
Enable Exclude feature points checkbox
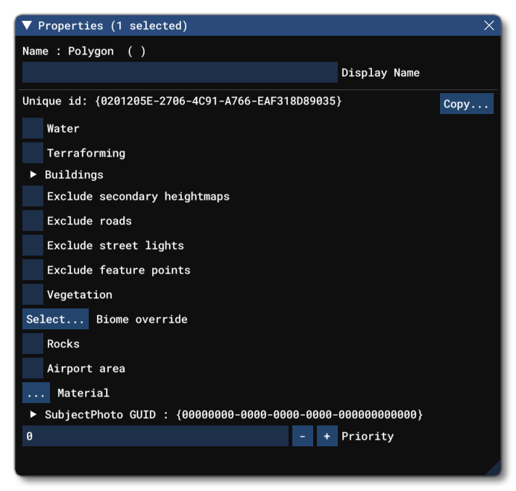(33, 270)
